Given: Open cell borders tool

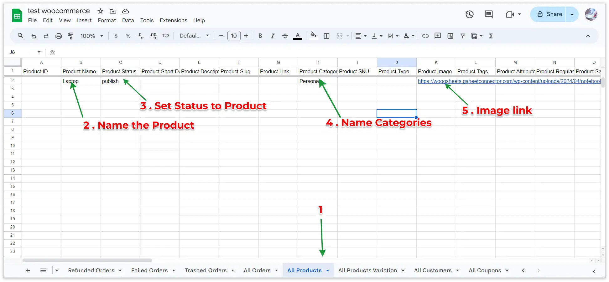Looking at the screenshot, I should coord(326,36).
